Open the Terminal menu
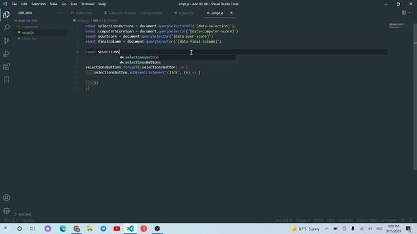The width and height of the screenshot is (417, 234). point(88,4)
